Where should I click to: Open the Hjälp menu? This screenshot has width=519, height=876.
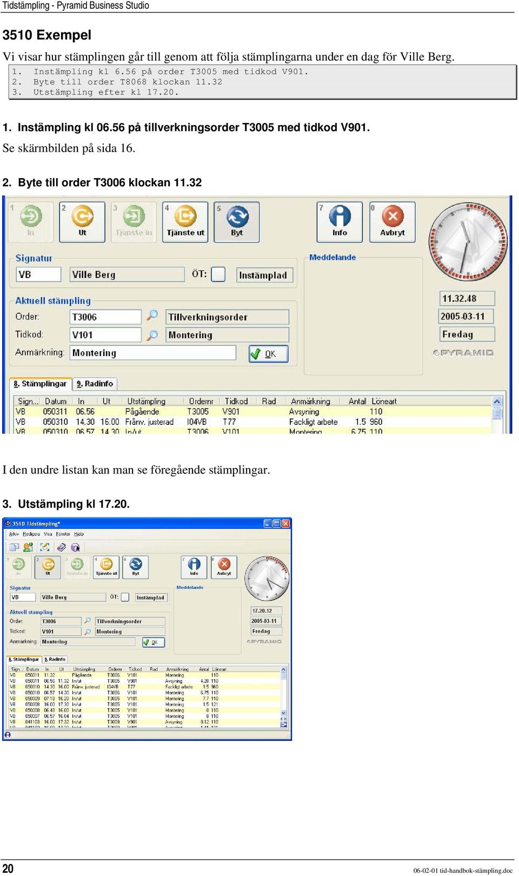click(x=79, y=534)
